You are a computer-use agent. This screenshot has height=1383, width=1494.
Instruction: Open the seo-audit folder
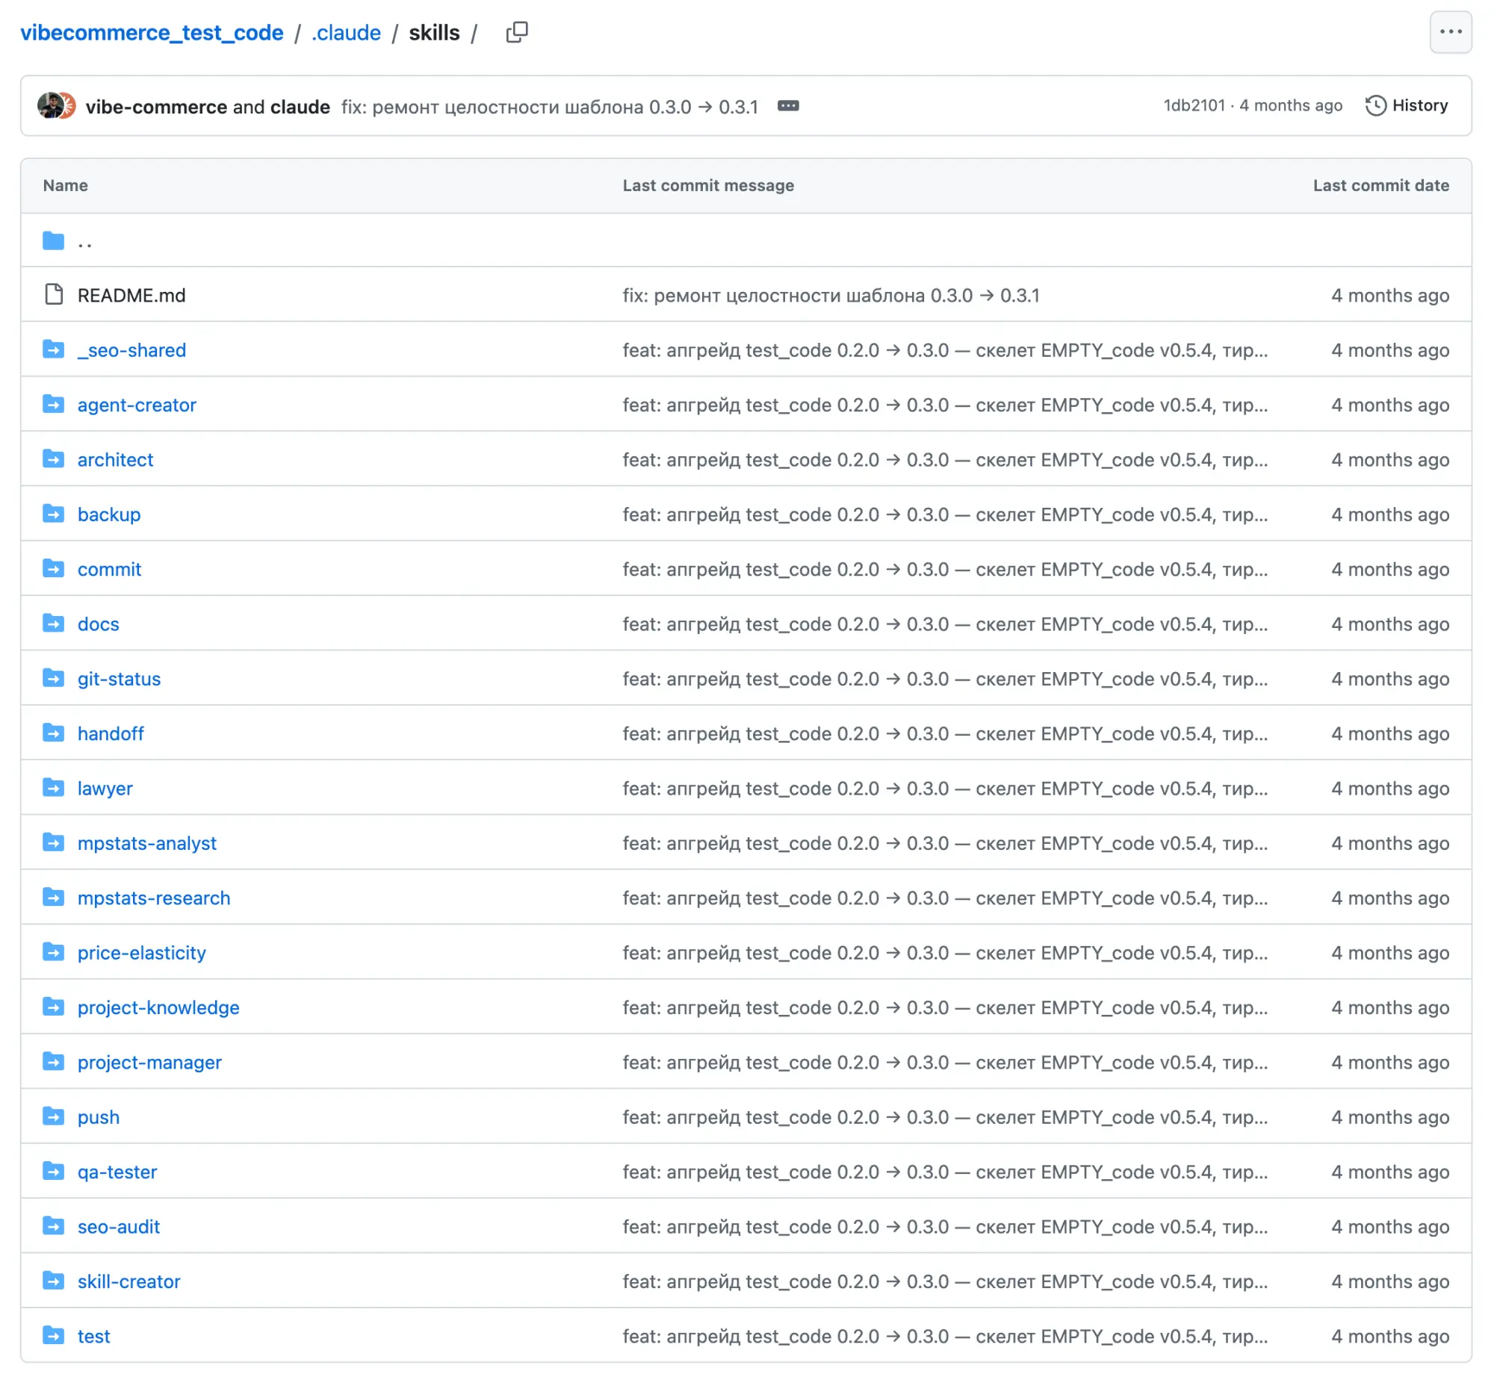(118, 1227)
